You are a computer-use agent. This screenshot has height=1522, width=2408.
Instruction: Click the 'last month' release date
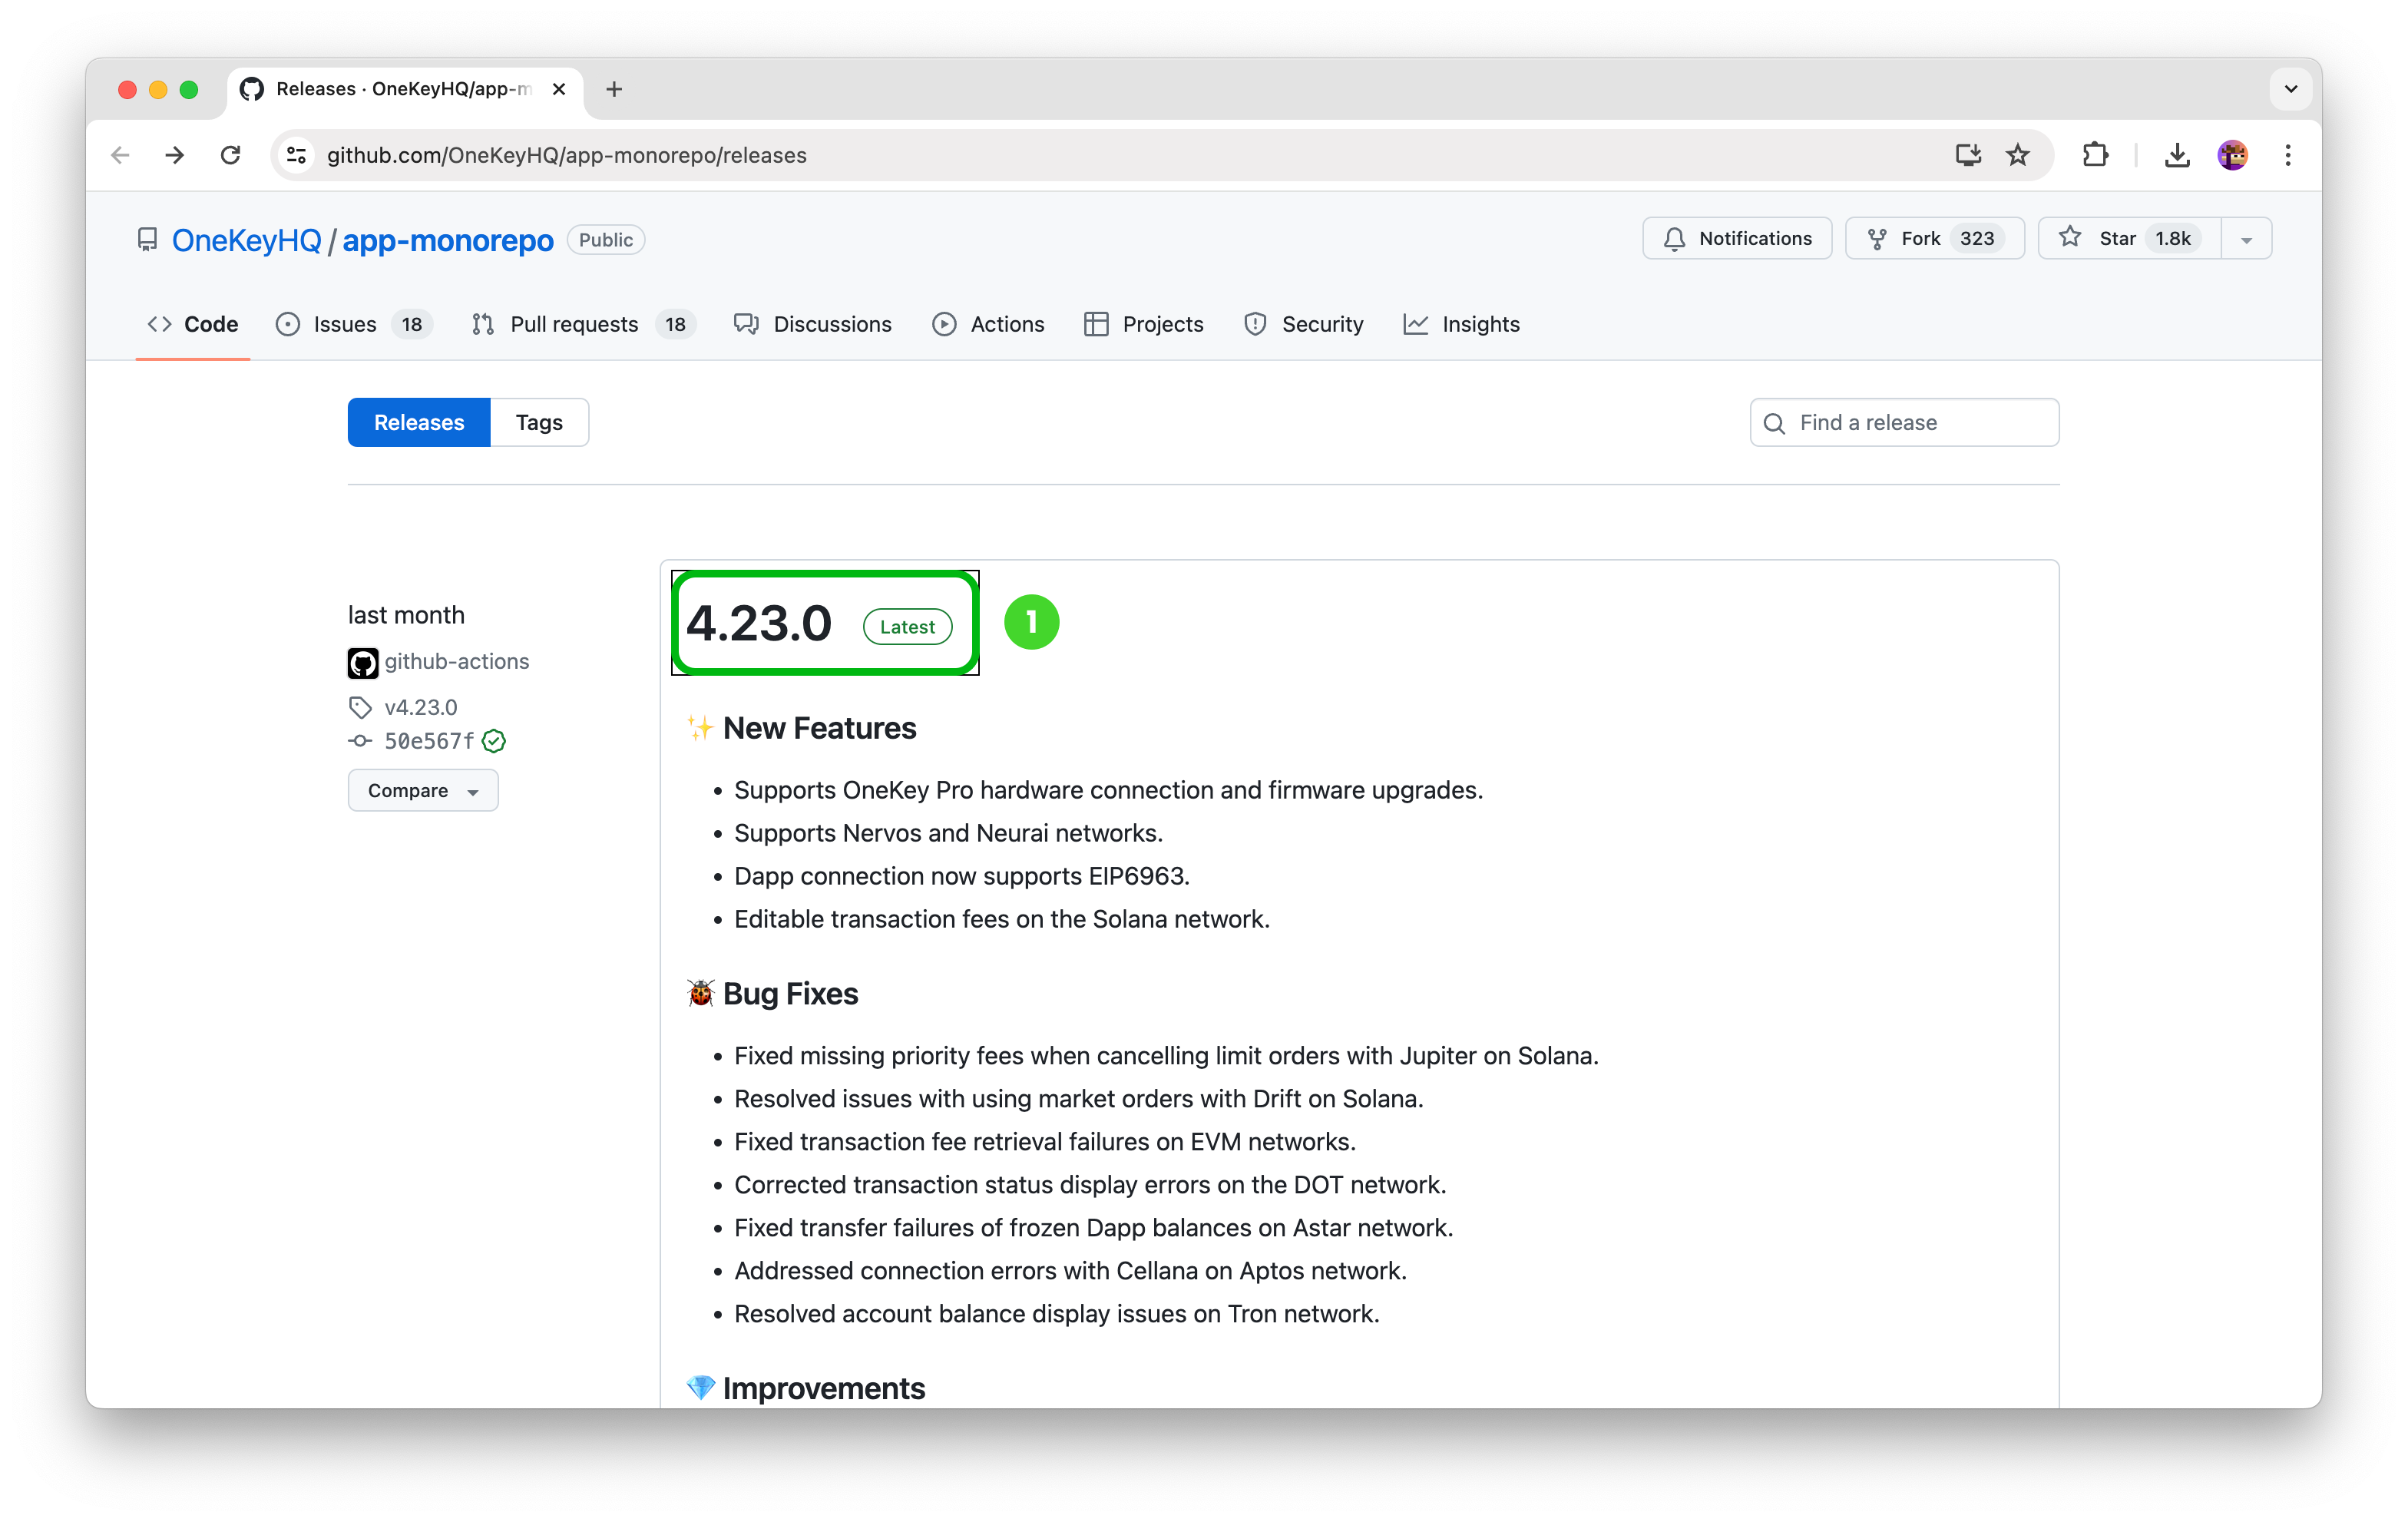coord(406,615)
